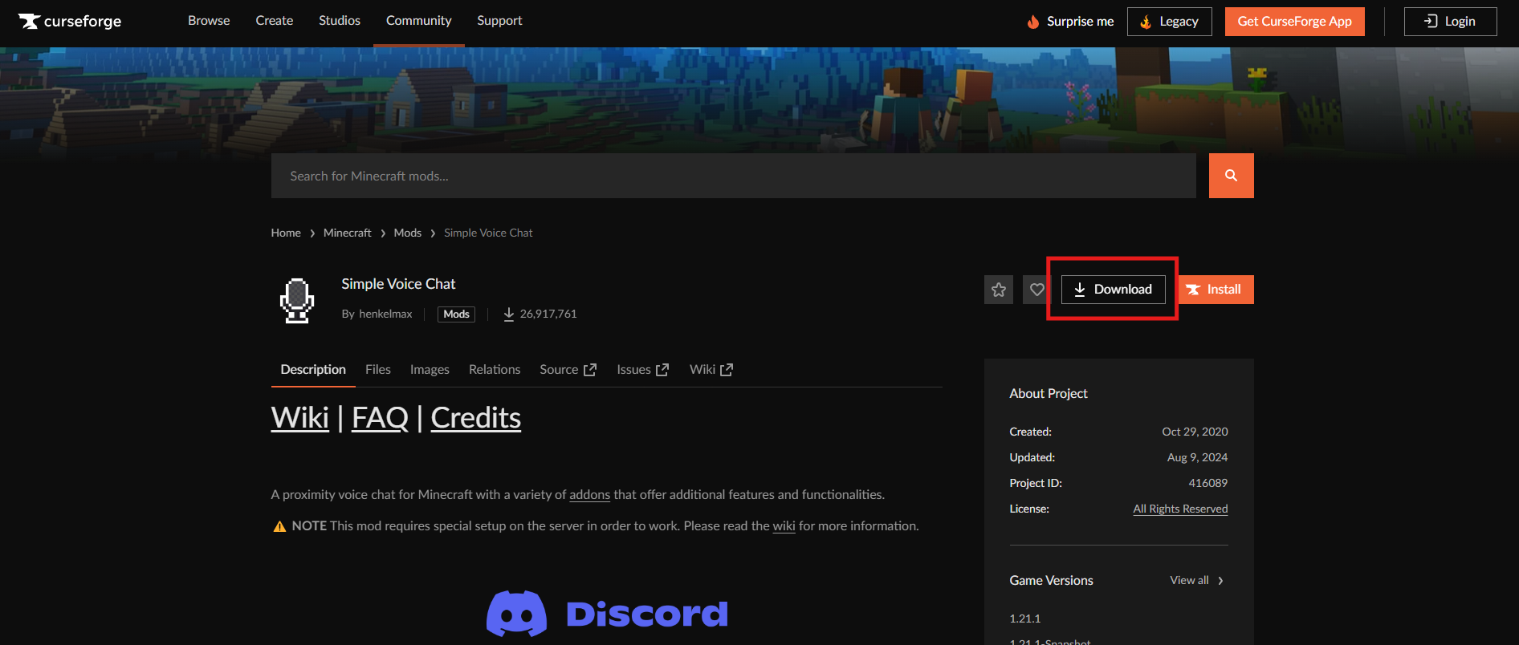
Task: Click the Legacy button
Action: coord(1170,22)
